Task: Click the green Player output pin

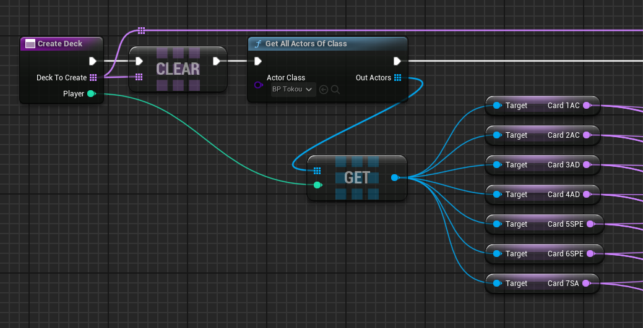Action: click(91, 94)
